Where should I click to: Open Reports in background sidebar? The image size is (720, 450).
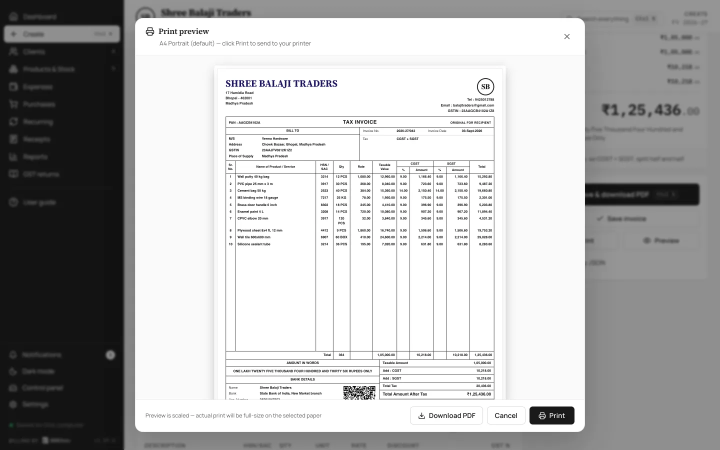62,156
